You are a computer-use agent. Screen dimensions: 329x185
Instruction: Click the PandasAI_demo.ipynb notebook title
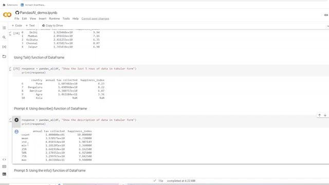click(39, 13)
